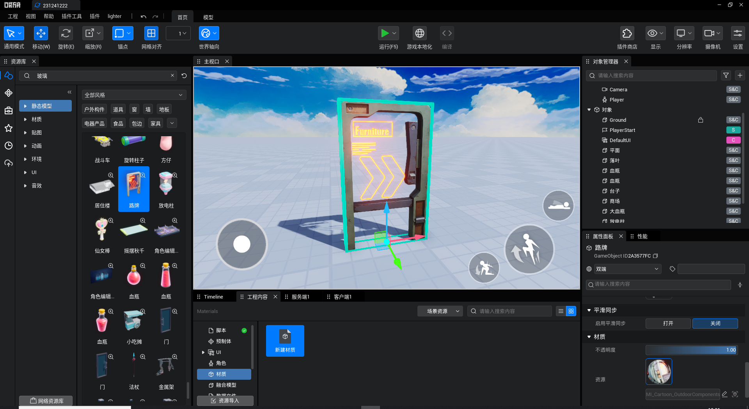Toggle S&C tag for Camera
Viewport: 749px width, 409px height.
coord(733,89)
